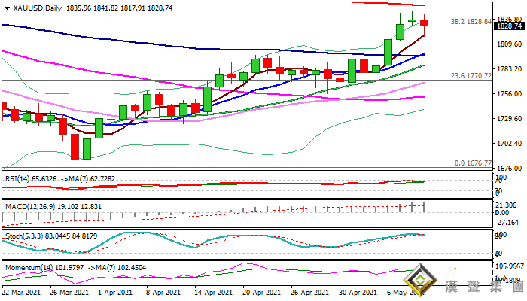The width and height of the screenshot is (527, 301).
Task: Click the 0.0 1676.77 Fibonacci label
Action: coord(472,163)
